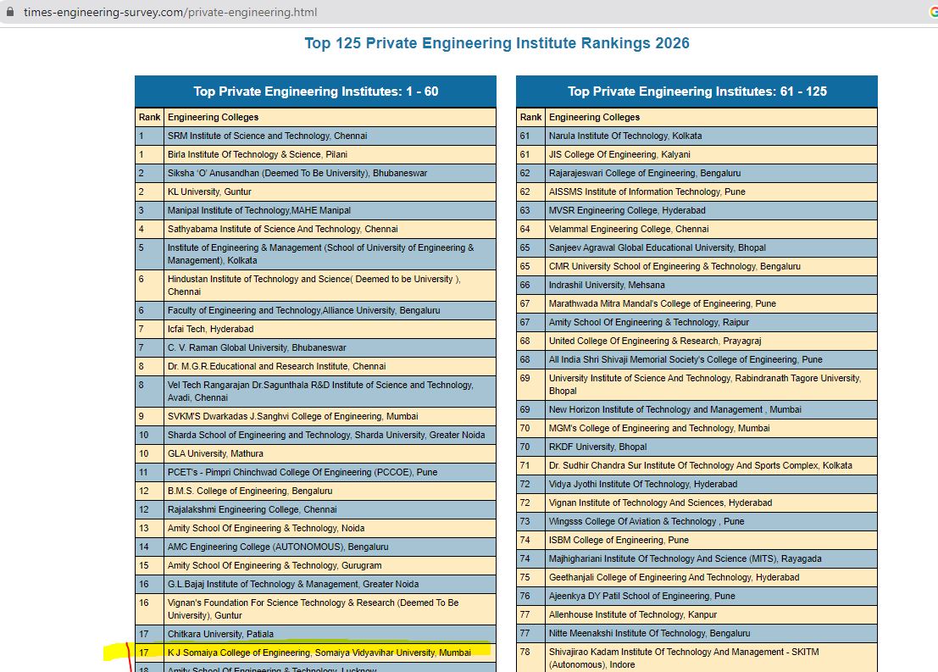Select Chitkara University, Patiala entry
Image resolution: width=938 pixels, height=672 pixels.
point(221,634)
